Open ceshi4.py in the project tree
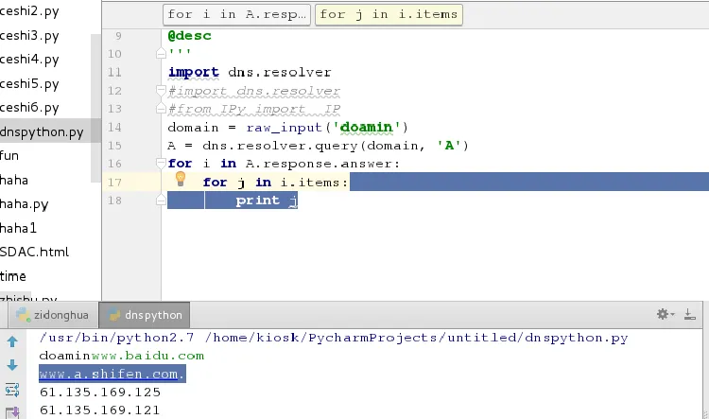Screen dimensions: 709x419 pyautogui.click(x=29, y=60)
